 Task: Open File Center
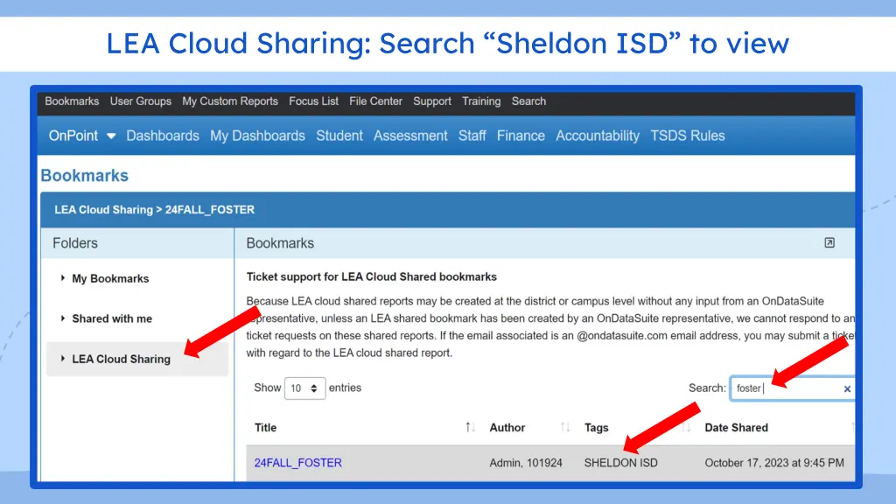tap(375, 101)
